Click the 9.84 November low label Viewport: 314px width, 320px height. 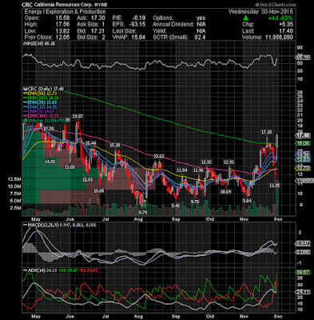(246, 201)
